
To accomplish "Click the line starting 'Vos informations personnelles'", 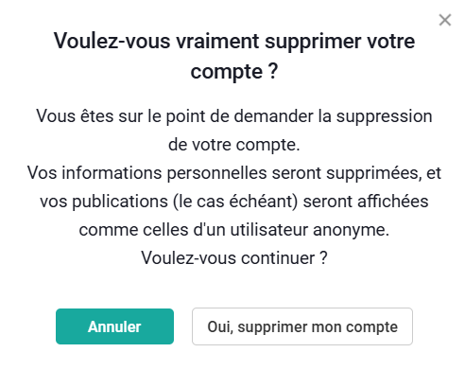I will tap(234, 173).
